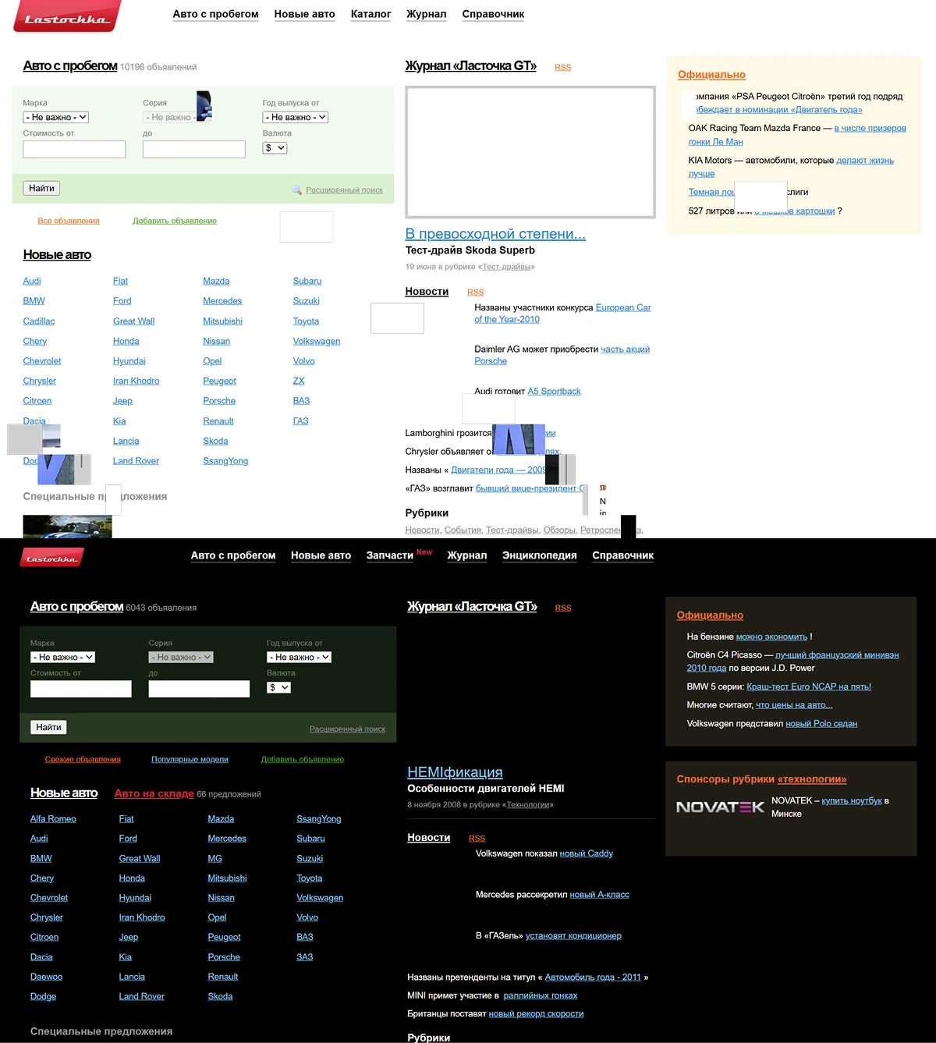Open the Валюта $ dropdown on the dark page
The width and height of the screenshot is (936, 1043).
click(x=278, y=687)
